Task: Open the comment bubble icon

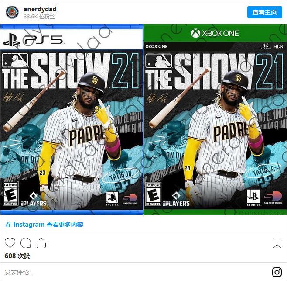Action: [26, 243]
